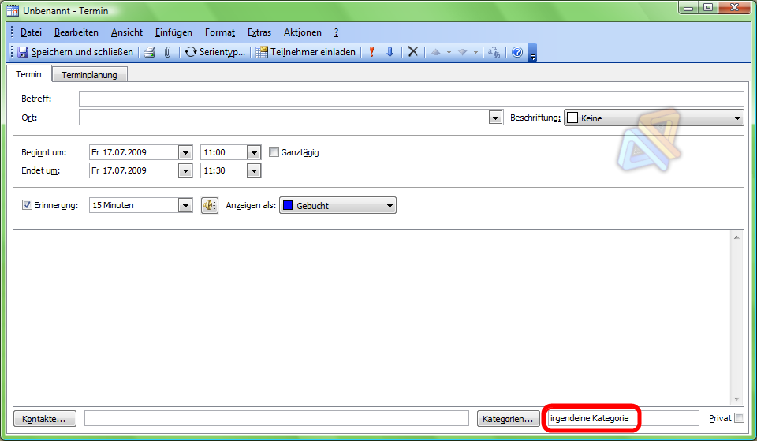The image size is (757, 441).
Task: Uncheck the Erinnerung checkbox
Action: pyautogui.click(x=27, y=205)
